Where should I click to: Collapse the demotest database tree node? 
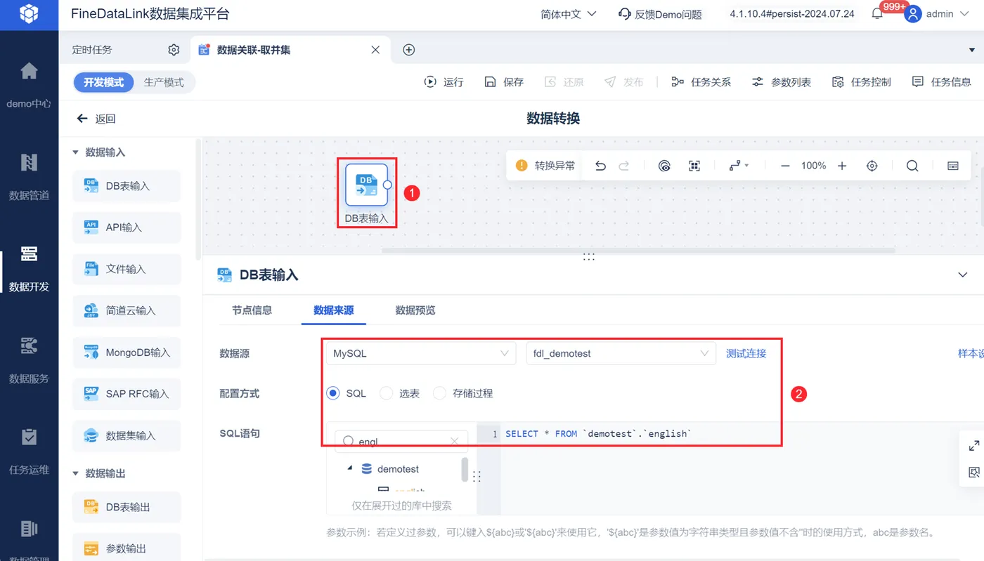click(350, 468)
